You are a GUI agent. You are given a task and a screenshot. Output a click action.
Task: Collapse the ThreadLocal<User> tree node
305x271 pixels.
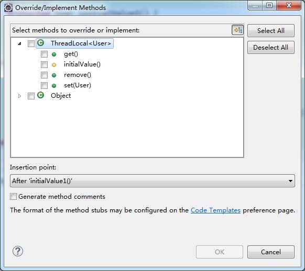tap(19, 43)
